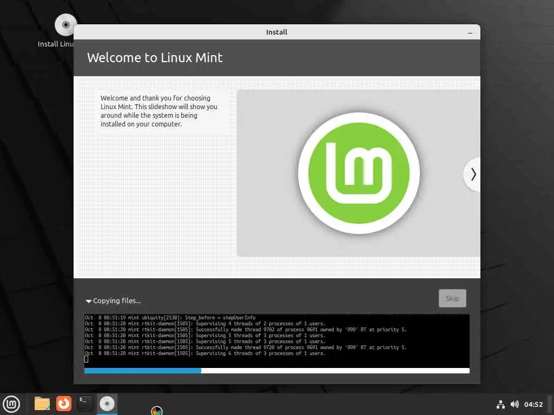The height and width of the screenshot is (415, 554).
Task: Collapse the Copying files log expander
Action: click(88, 301)
